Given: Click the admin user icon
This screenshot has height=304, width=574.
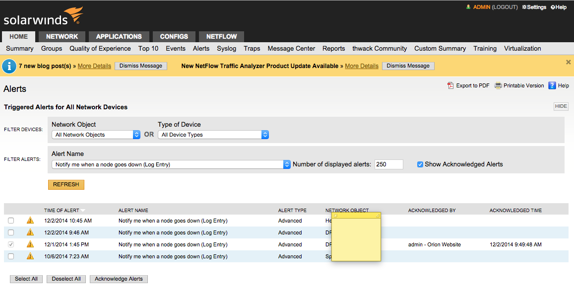Looking at the screenshot, I should click(x=468, y=7).
